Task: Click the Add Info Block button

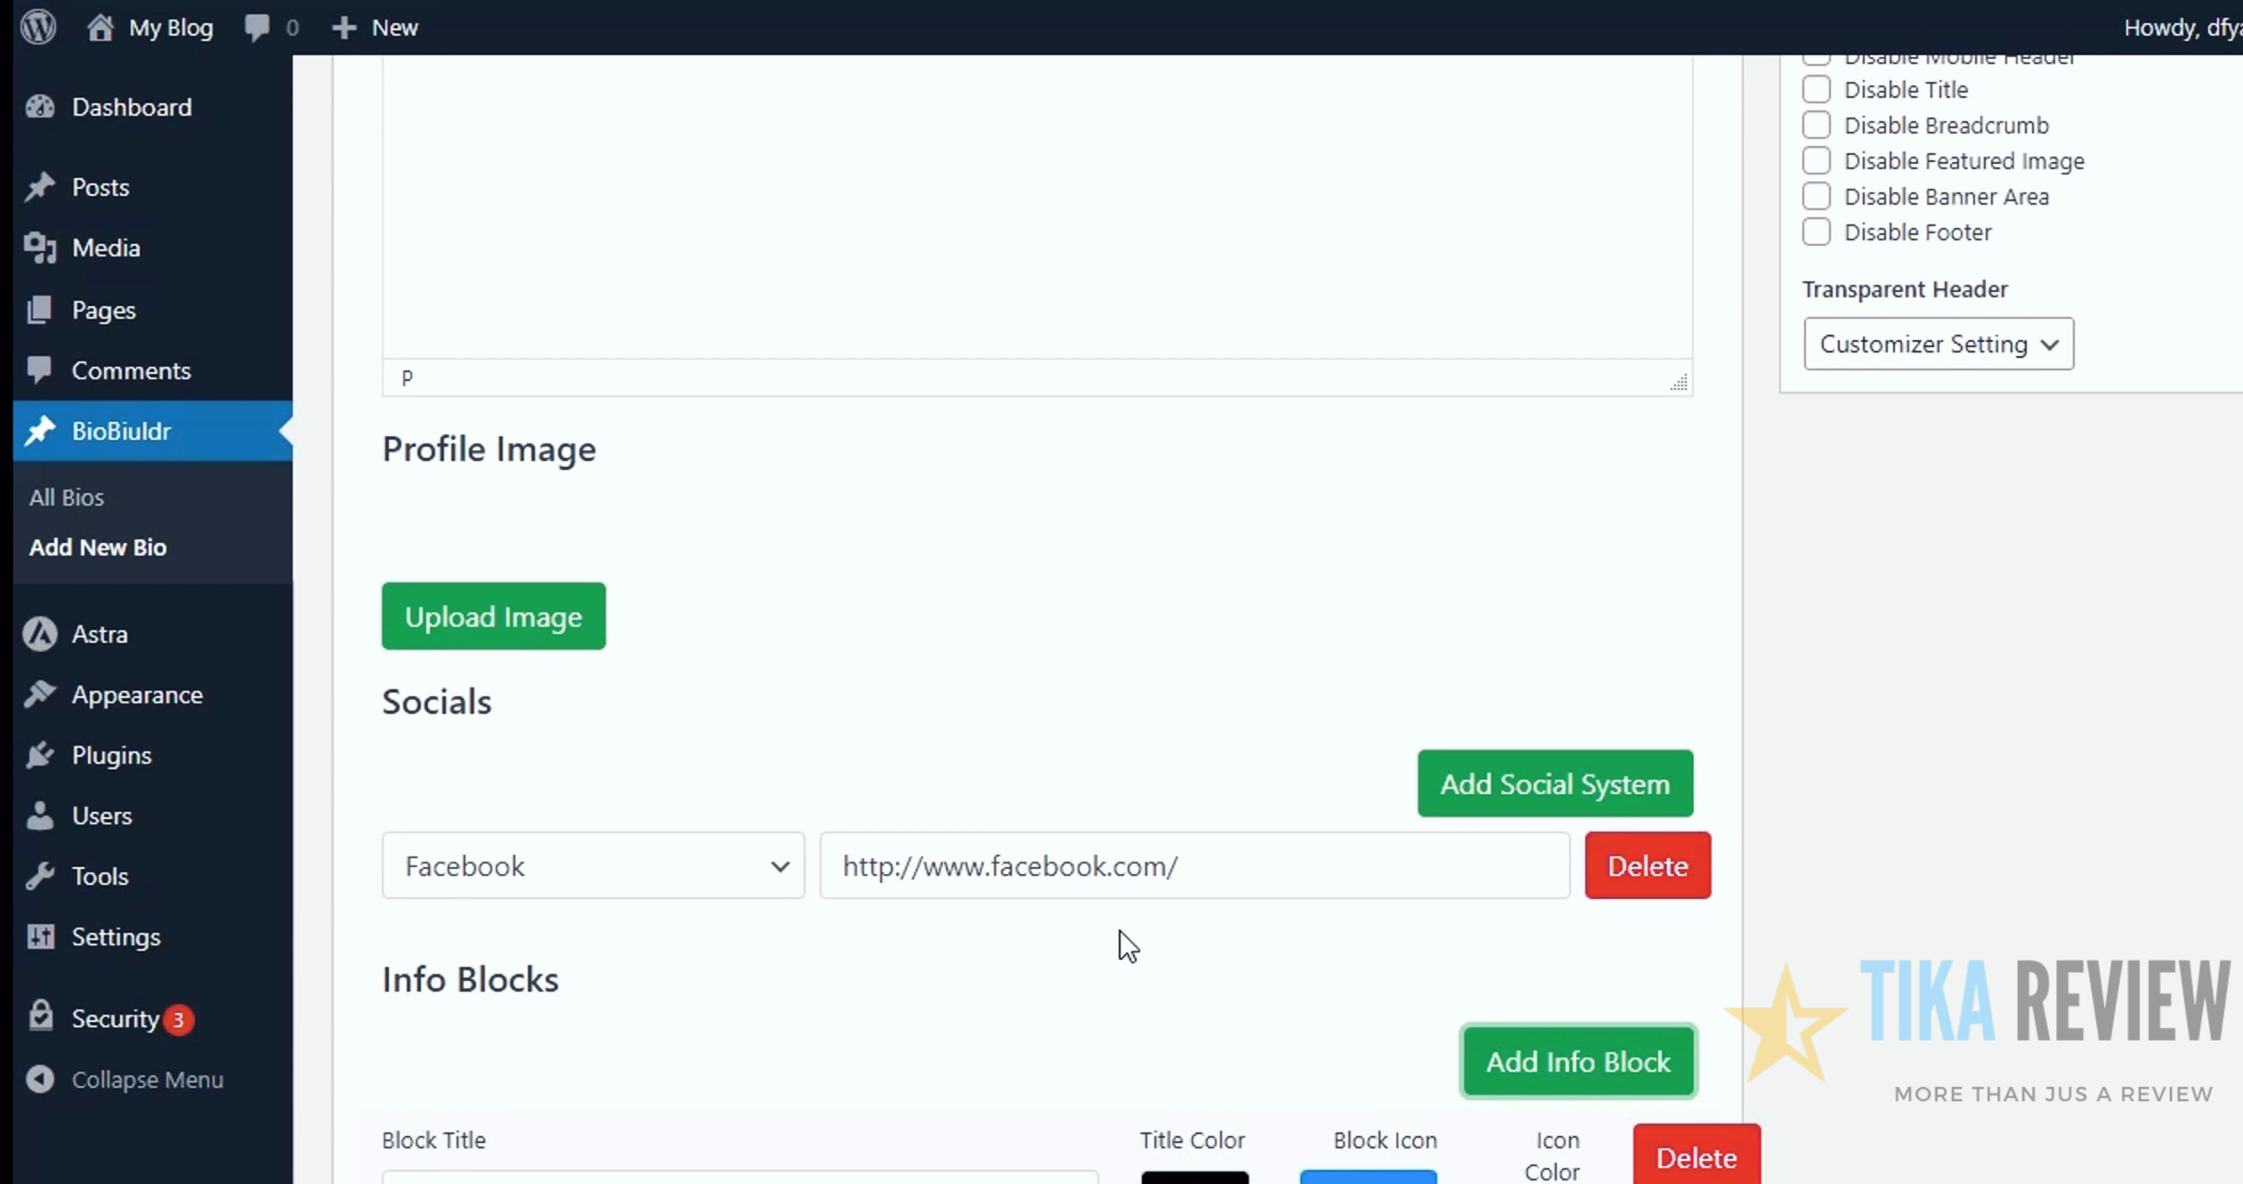Action: tap(1578, 1061)
